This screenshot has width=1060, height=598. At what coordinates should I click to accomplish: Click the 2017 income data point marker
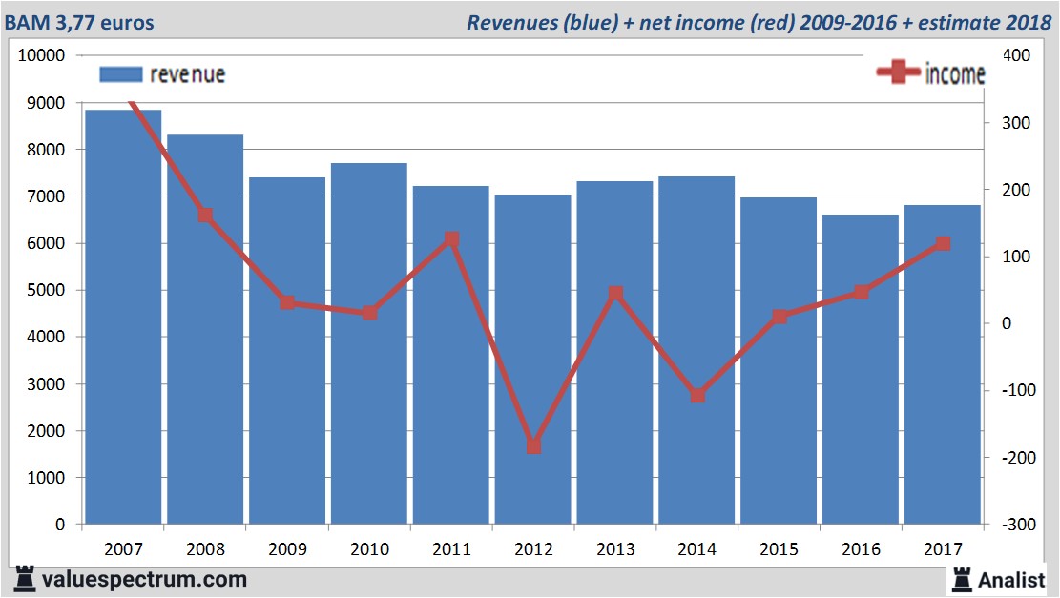943,243
